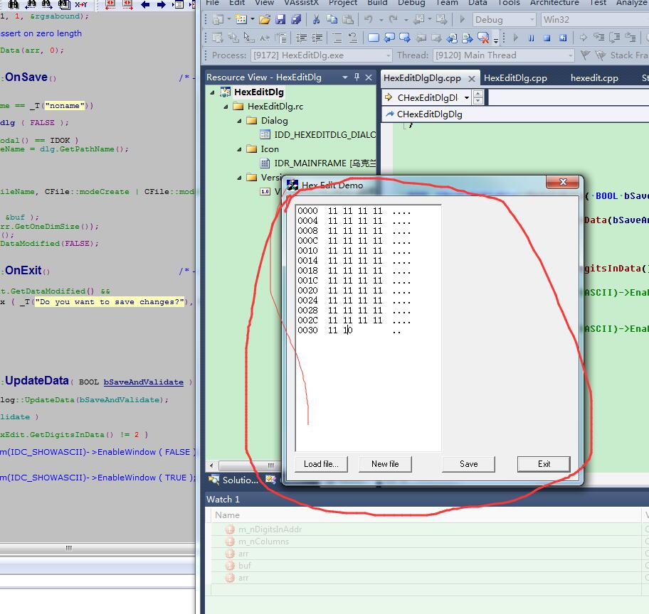Click the Step Over debug icon
Viewport: 649px width, 614px height.
(614, 38)
